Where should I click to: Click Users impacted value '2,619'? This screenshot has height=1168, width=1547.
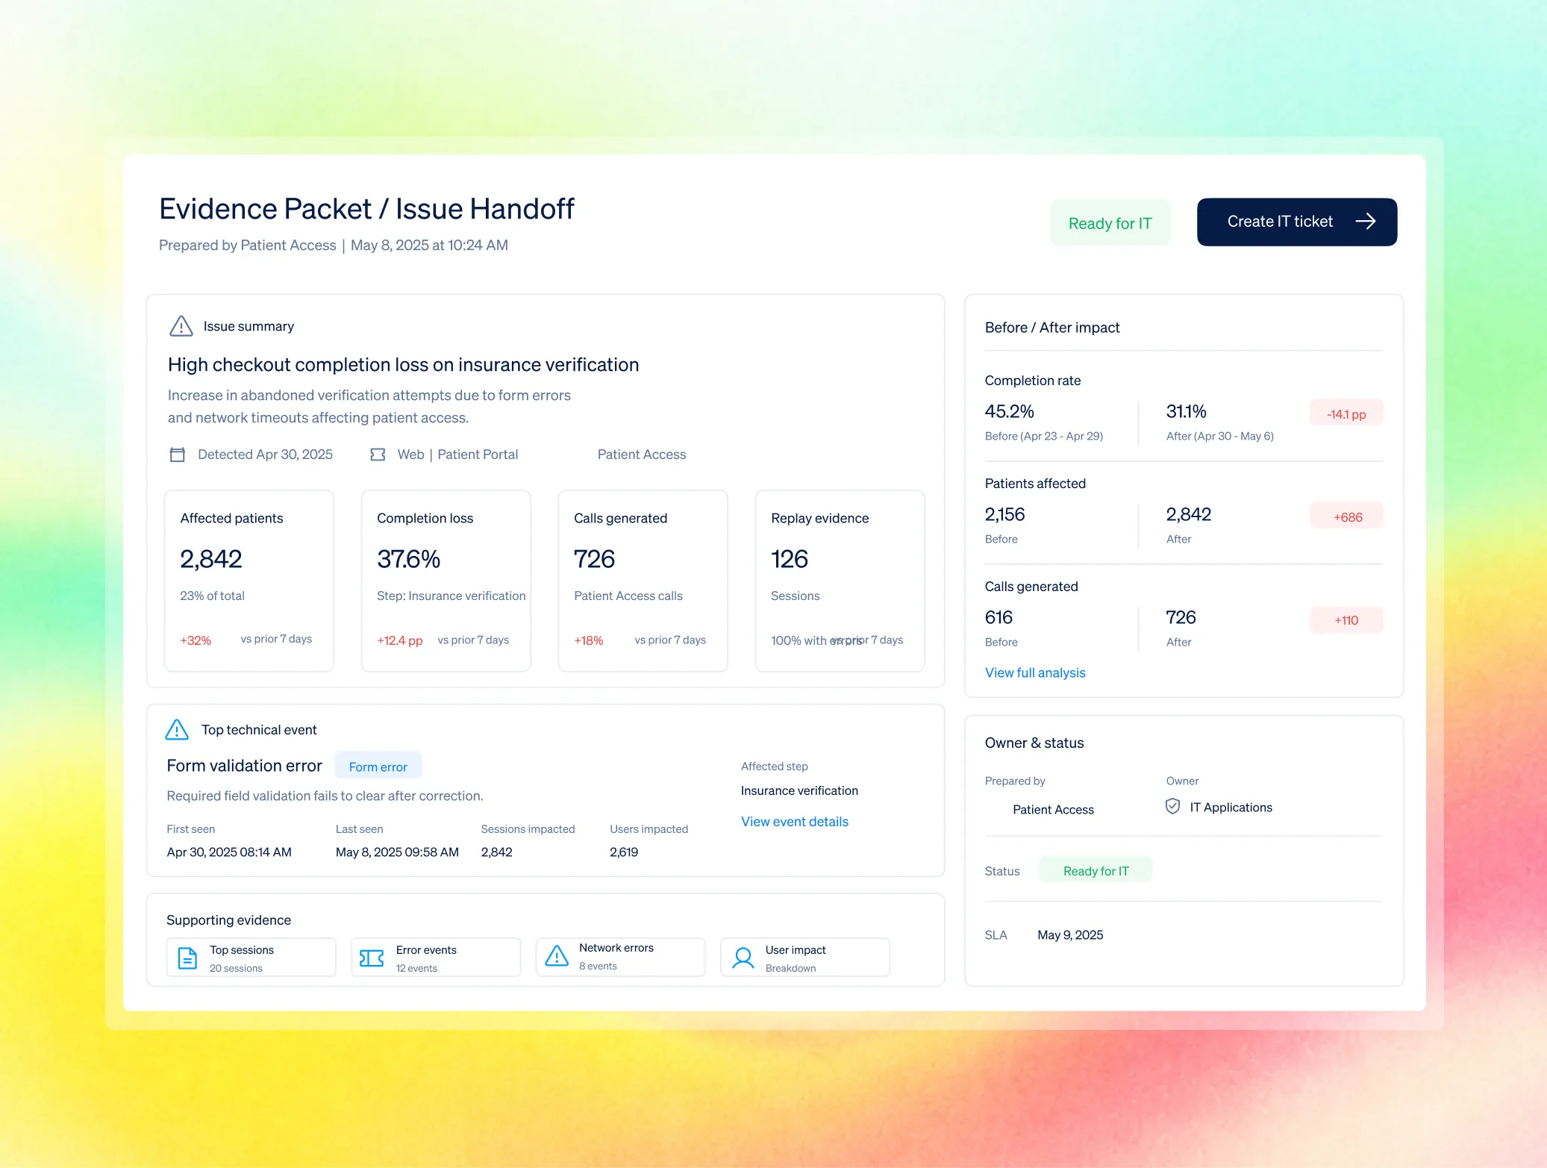click(x=624, y=852)
